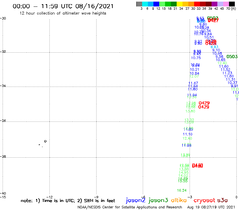The width and height of the screenshot is (239, 210).
Task: Click the wave height value 15.55
Action: [x=182, y=181]
